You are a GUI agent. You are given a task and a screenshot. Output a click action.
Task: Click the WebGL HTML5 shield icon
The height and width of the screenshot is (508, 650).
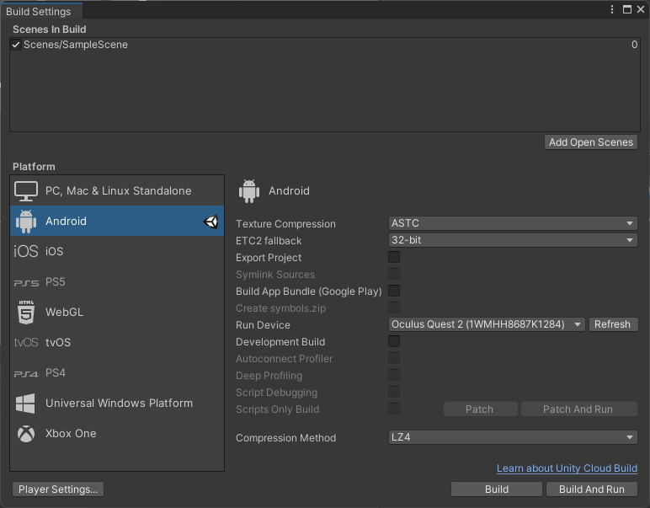point(26,312)
